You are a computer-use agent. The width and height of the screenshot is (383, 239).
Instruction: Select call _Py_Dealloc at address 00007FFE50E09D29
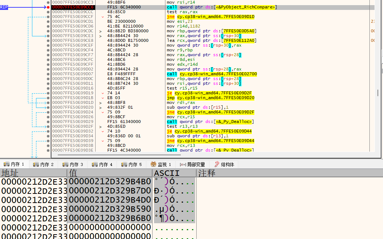pos(210,122)
